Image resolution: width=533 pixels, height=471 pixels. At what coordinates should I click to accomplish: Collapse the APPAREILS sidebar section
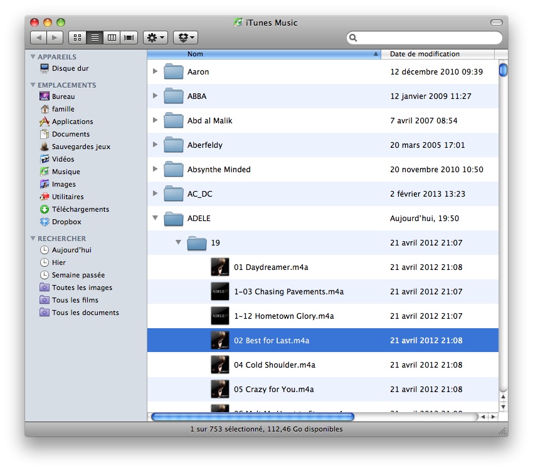33,57
